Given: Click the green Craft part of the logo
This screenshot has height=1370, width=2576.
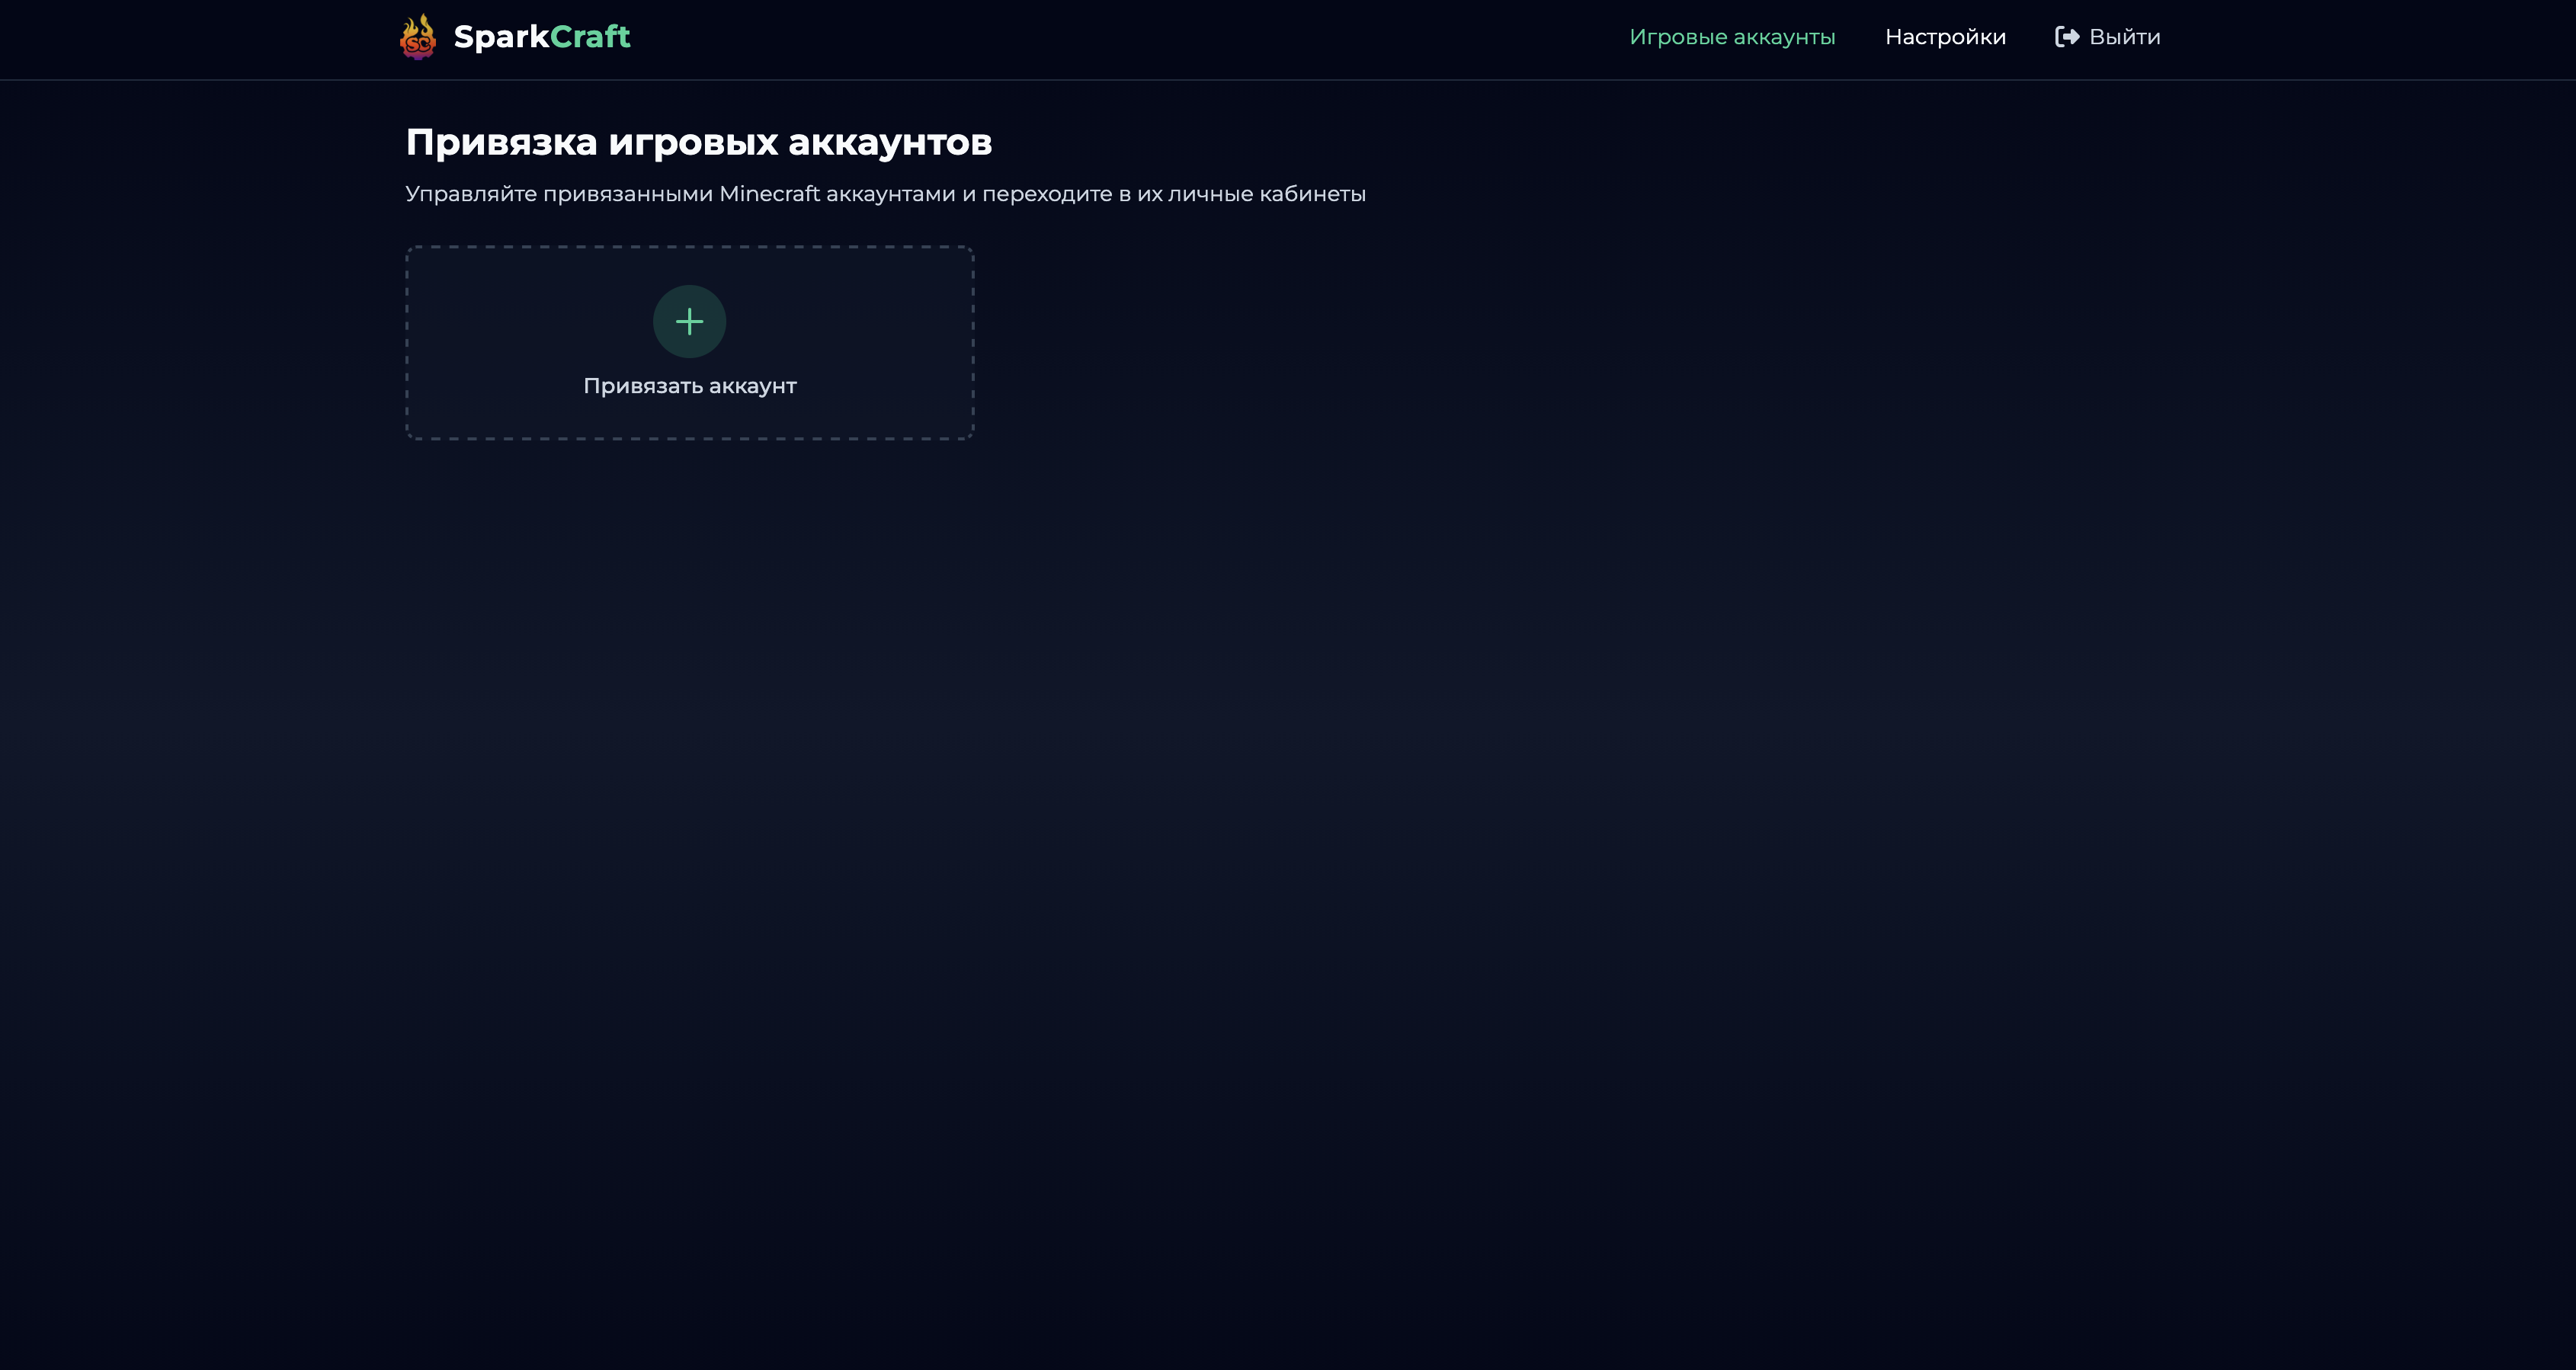Looking at the screenshot, I should coord(590,37).
